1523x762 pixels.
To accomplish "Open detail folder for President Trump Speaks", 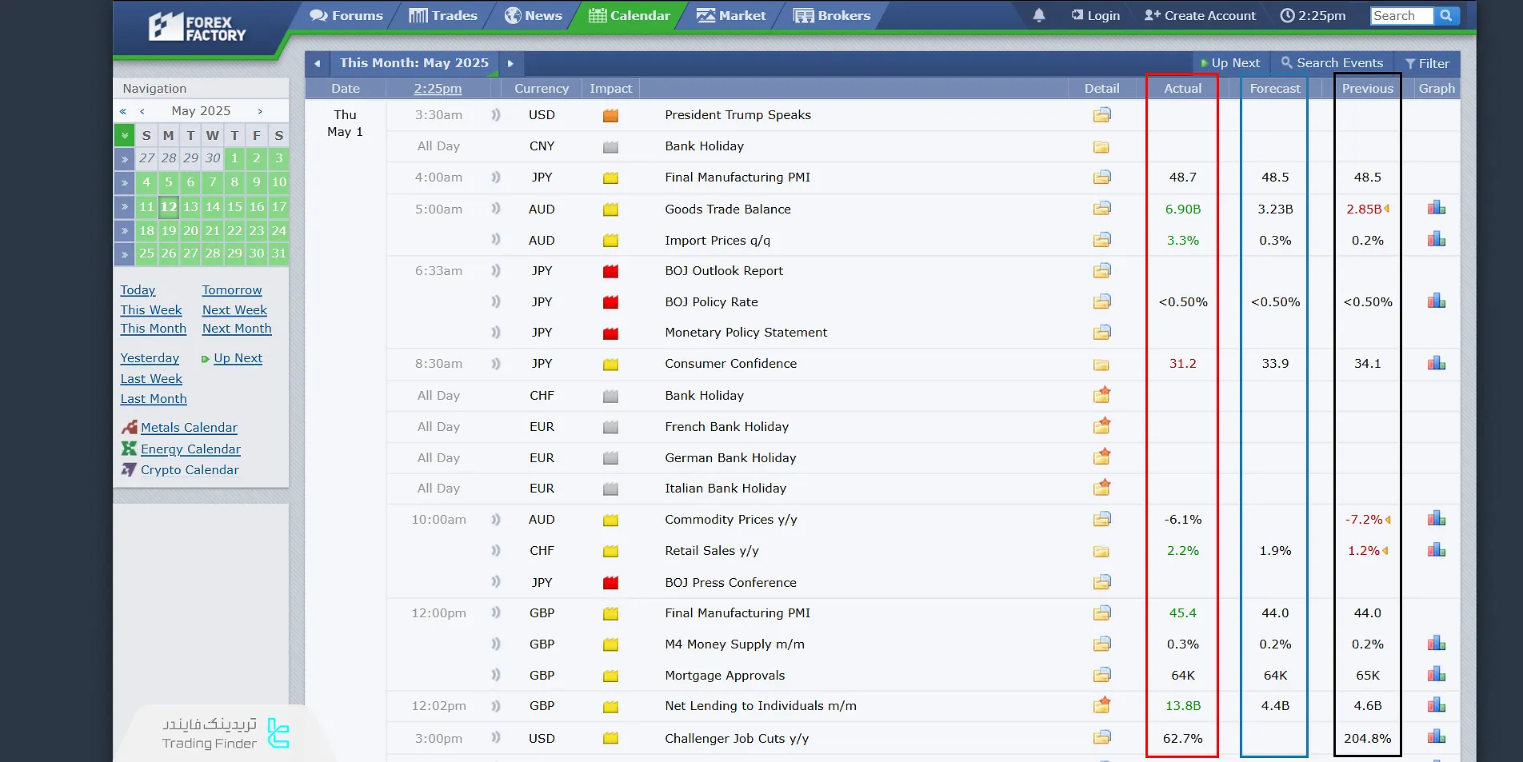I will [1101, 115].
